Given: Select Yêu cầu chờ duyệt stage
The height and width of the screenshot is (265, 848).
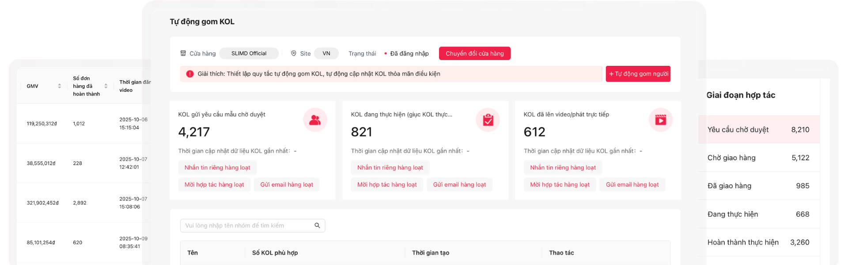Looking at the screenshot, I should coord(758,129).
